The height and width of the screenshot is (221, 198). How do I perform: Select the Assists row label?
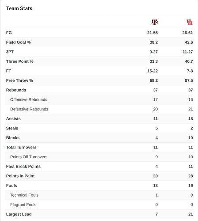pyautogui.click(x=13, y=118)
